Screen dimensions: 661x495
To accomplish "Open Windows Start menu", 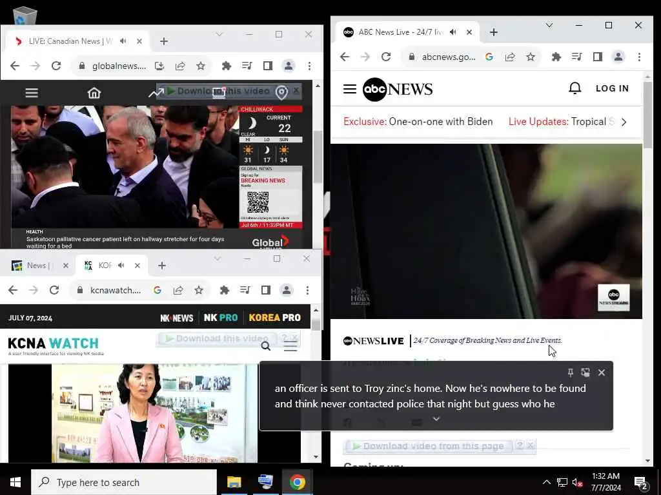I will click(15, 482).
